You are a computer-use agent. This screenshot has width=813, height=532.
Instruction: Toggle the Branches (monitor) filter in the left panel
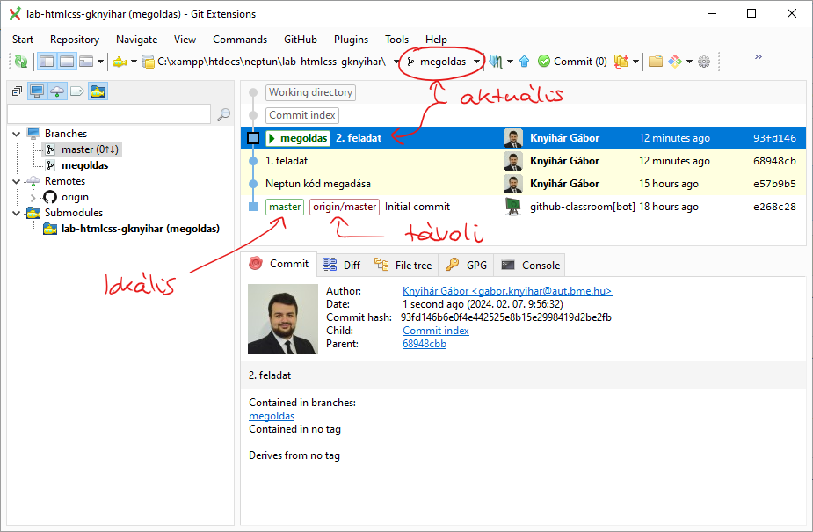37,91
